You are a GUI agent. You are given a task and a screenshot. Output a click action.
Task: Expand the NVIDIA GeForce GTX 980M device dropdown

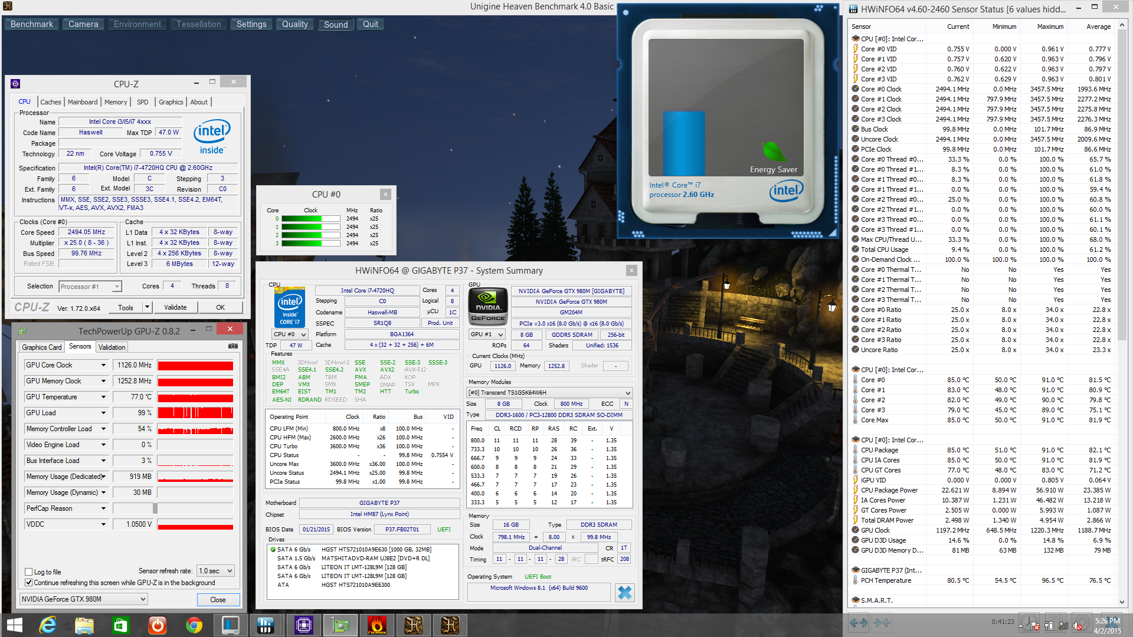pos(83,599)
